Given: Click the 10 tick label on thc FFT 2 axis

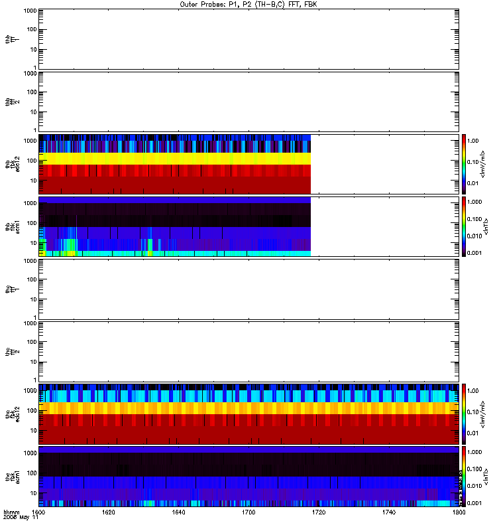Looking at the screenshot, I should coord(33,362).
